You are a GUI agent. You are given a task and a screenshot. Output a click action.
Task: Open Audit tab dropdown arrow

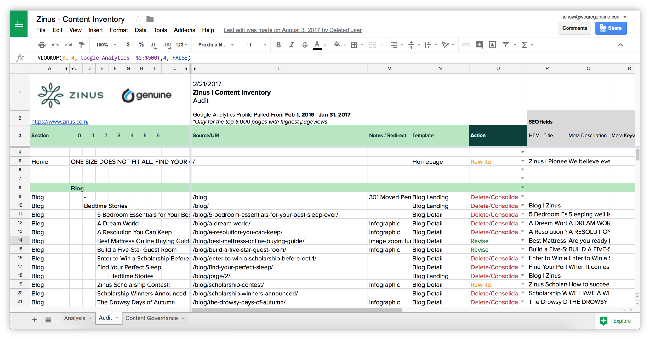click(x=117, y=318)
